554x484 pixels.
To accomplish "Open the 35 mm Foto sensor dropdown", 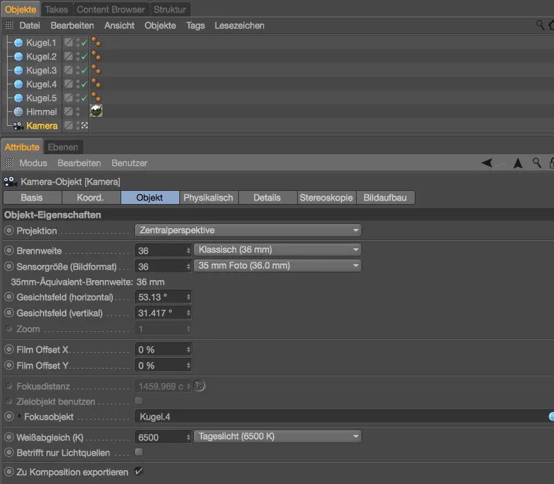I will (278, 266).
